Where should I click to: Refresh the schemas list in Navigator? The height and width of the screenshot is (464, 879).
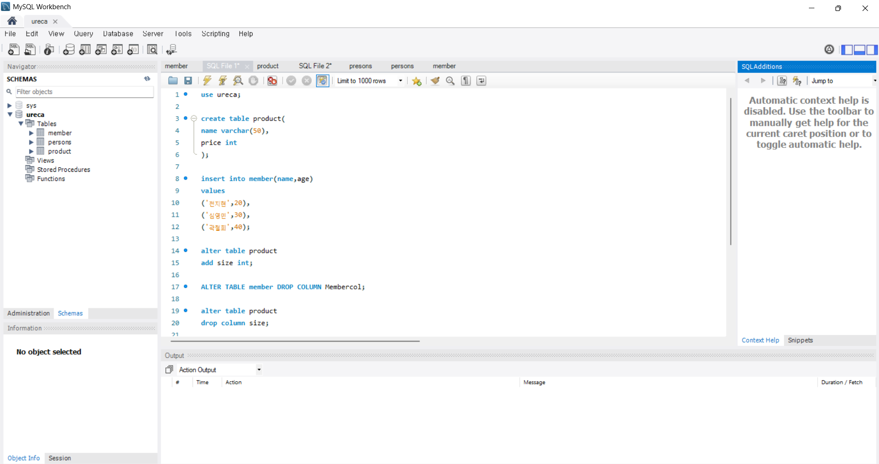[147, 79]
